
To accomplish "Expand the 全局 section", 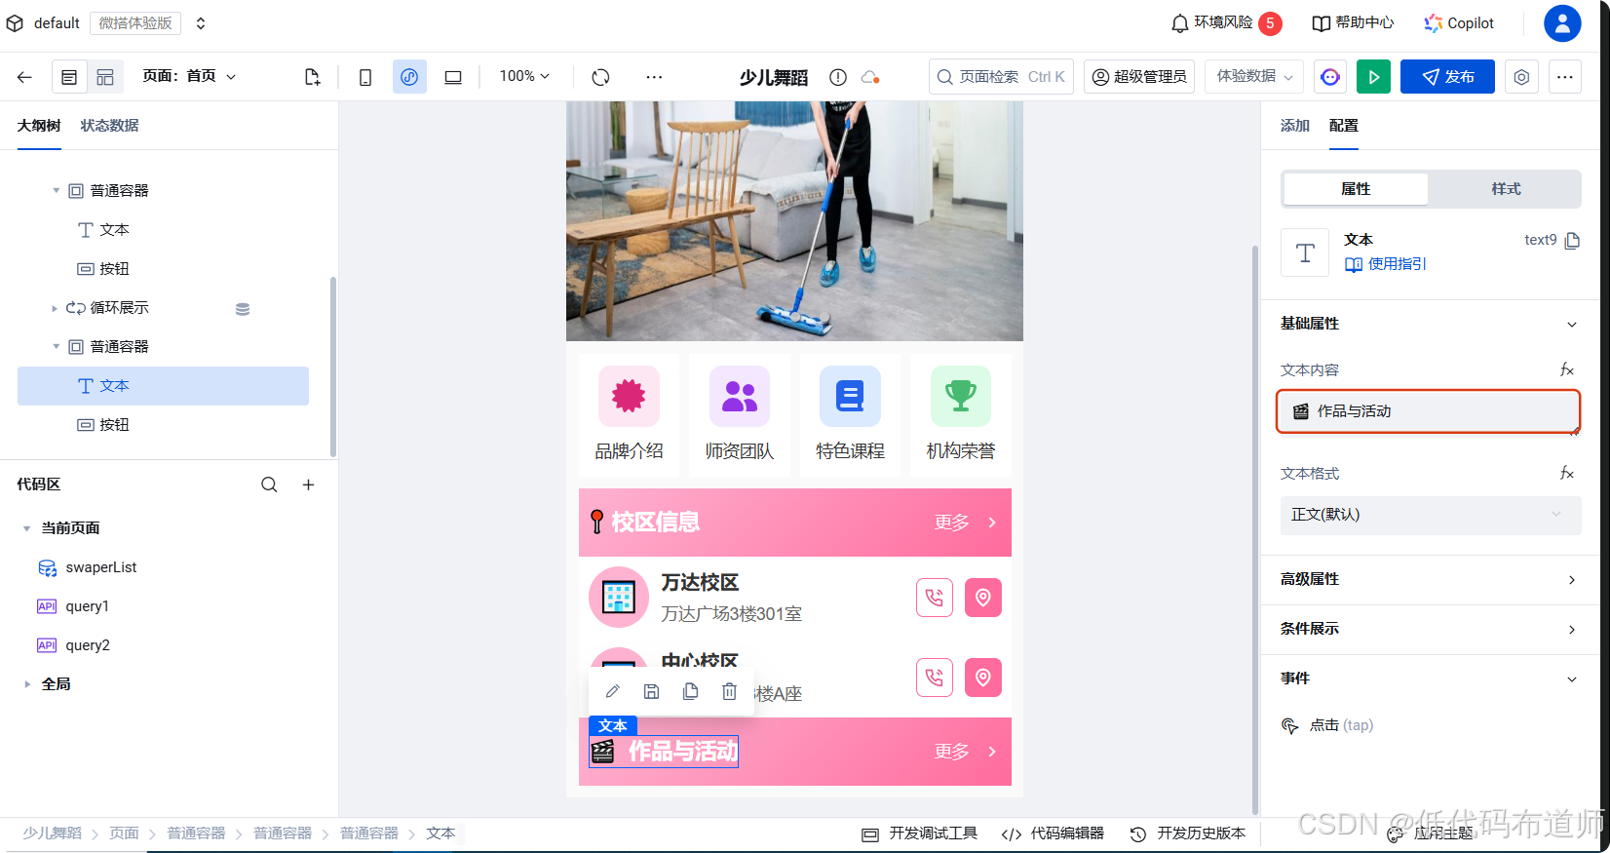I will click(26, 684).
